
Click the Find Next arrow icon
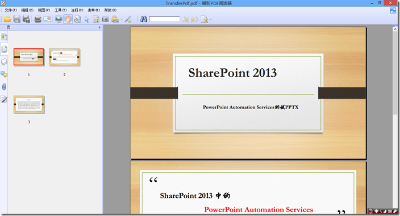click(x=194, y=19)
